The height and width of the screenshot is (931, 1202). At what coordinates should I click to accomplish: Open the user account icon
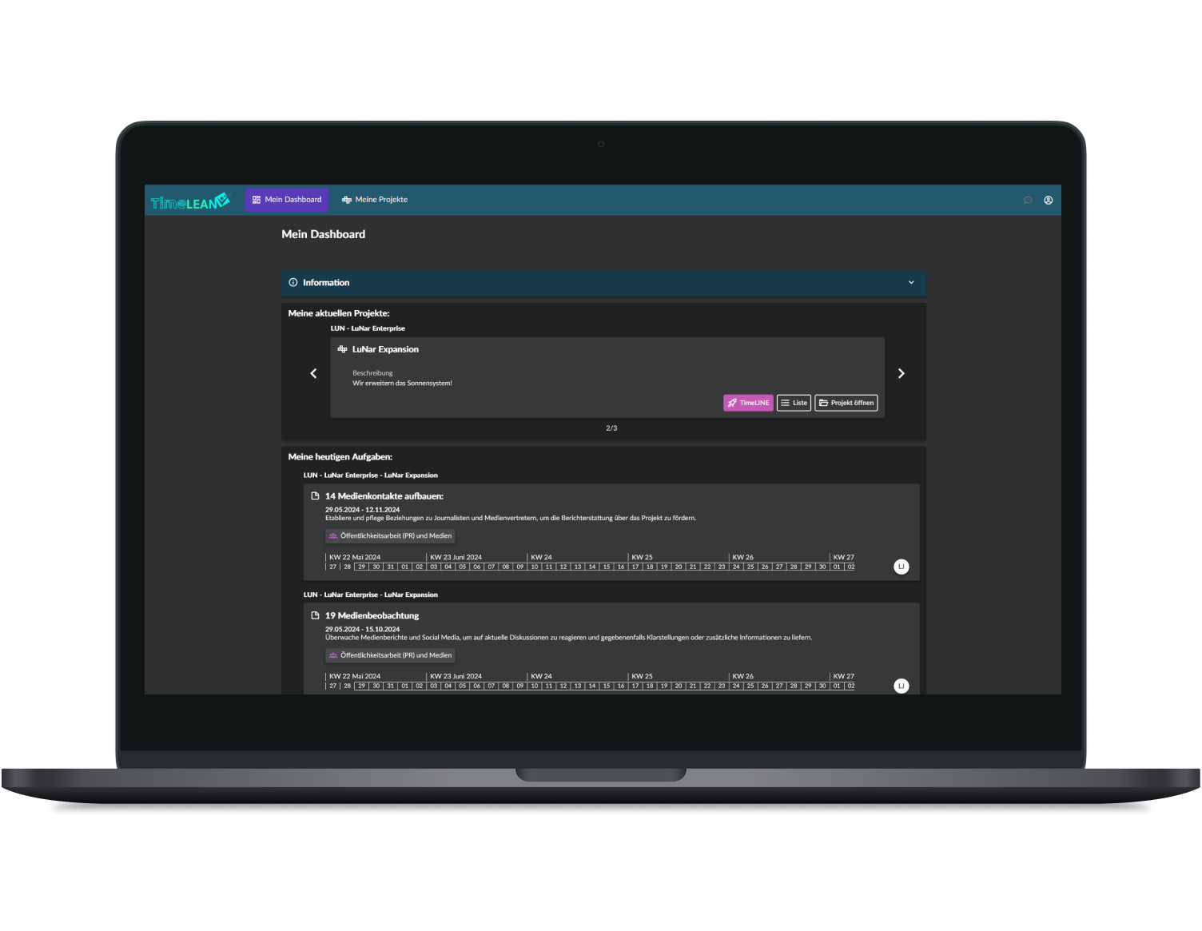[1049, 201]
